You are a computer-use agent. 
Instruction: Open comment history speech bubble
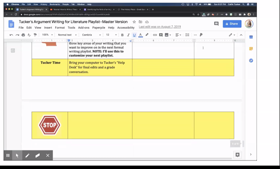216,24
